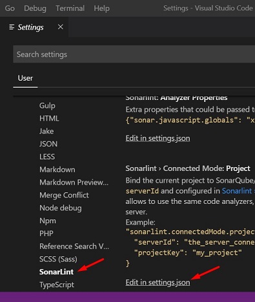
Task: Select Npm in the settings tree
Action: tap(48, 221)
